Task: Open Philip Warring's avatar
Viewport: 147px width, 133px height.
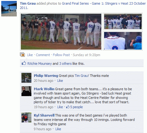Action: pos(26,78)
